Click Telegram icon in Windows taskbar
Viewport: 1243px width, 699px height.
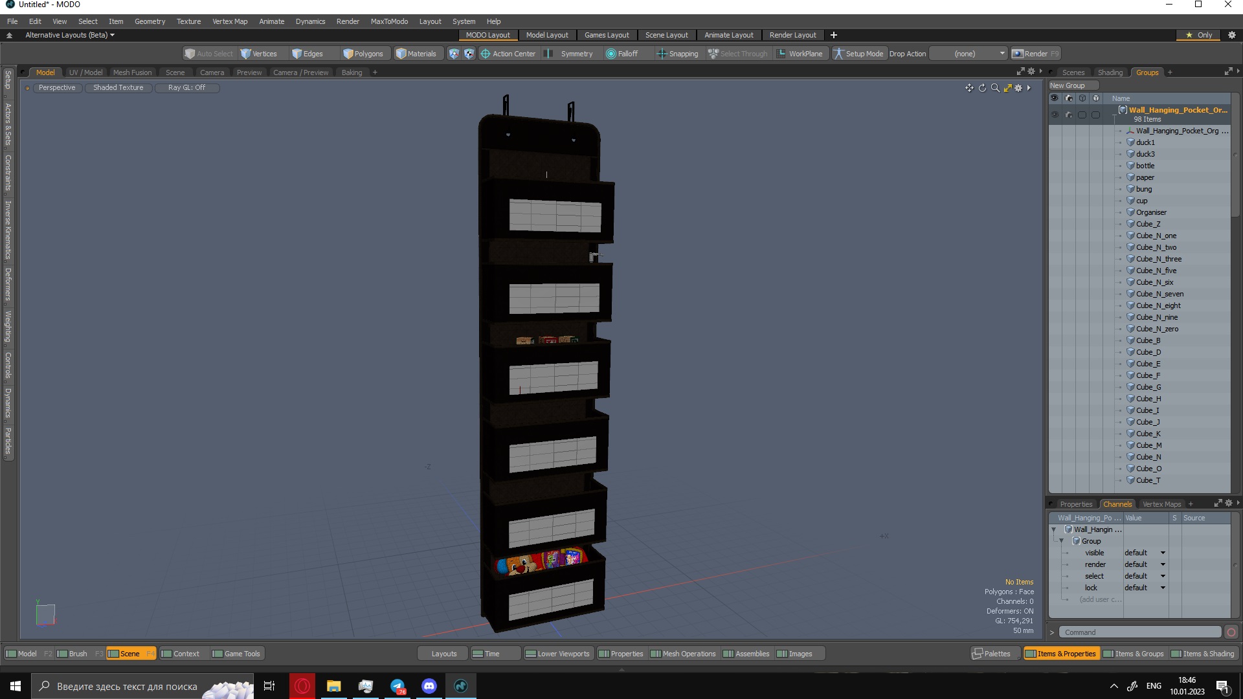click(398, 686)
